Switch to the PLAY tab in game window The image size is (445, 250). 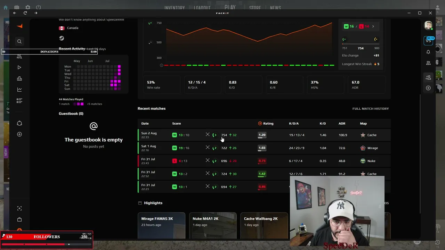[230, 7]
